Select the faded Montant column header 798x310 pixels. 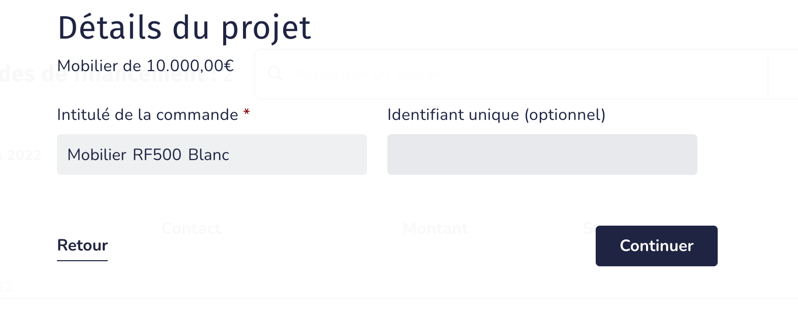[435, 229]
